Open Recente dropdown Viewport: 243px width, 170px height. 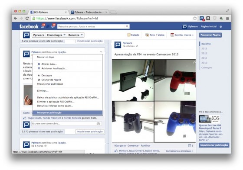pyautogui.click(x=76, y=35)
